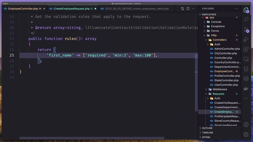This screenshot has height=142, width=253.
Task: Open the Run and Debug view
Action: click(246, 39)
